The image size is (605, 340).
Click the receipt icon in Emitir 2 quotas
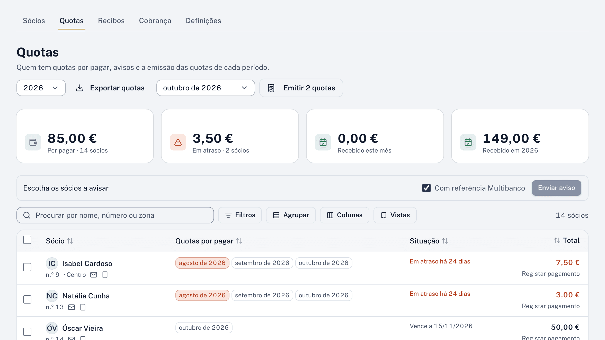(271, 88)
